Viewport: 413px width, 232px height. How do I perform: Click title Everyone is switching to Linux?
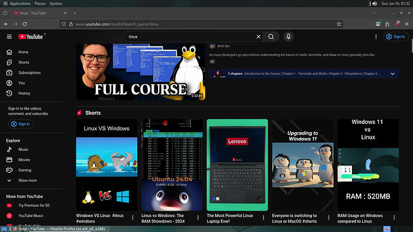[x=294, y=218]
